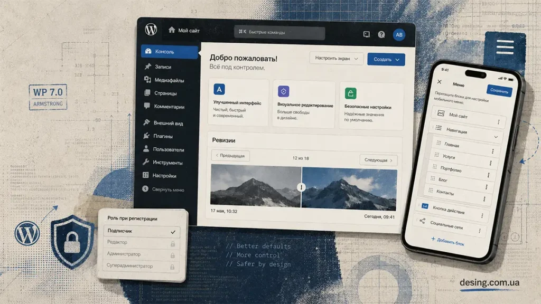
Task: Focus the Быстрые команды search field
Action: pos(279,32)
